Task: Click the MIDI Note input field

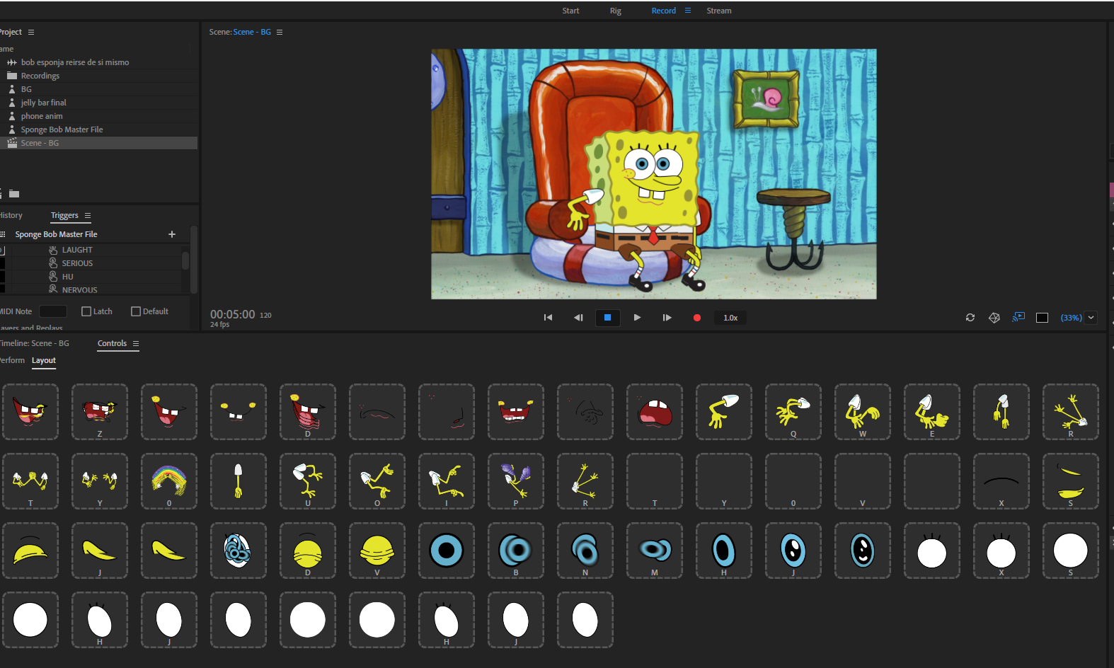Action: pyautogui.click(x=53, y=311)
